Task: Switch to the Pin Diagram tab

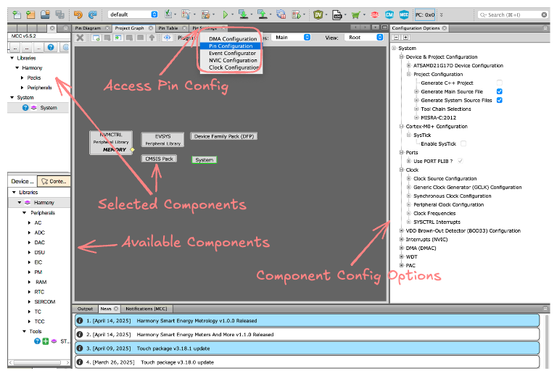Action: pyautogui.click(x=88, y=28)
